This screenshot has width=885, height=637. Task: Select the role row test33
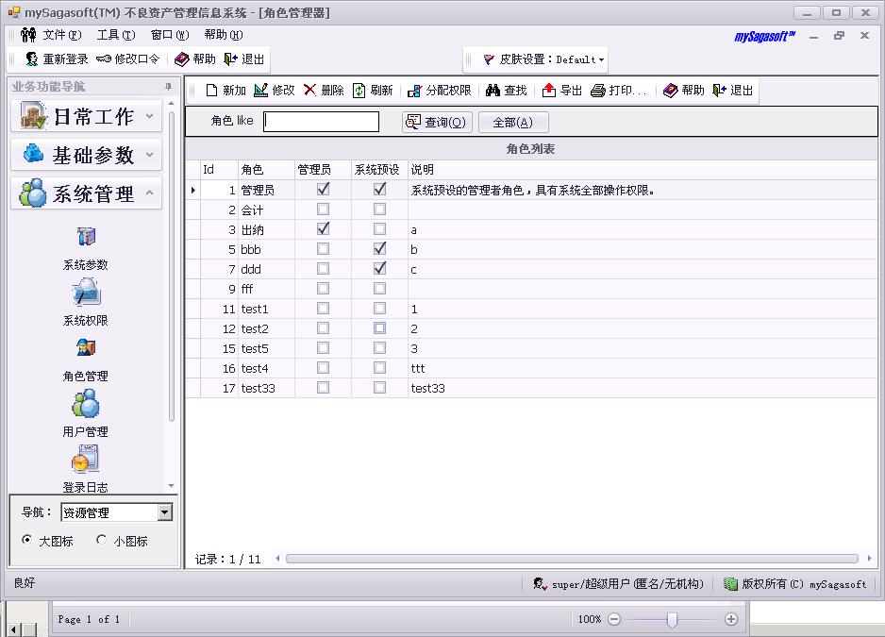531,388
